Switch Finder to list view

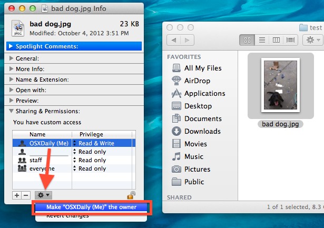click(262, 40)
